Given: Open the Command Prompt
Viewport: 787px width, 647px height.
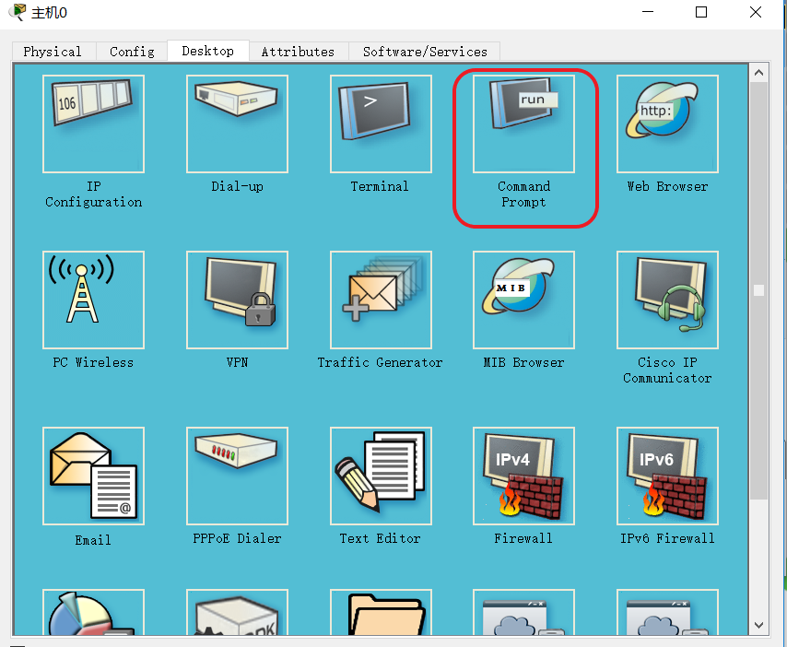Looking at the screenshot, I should (523, 124).
